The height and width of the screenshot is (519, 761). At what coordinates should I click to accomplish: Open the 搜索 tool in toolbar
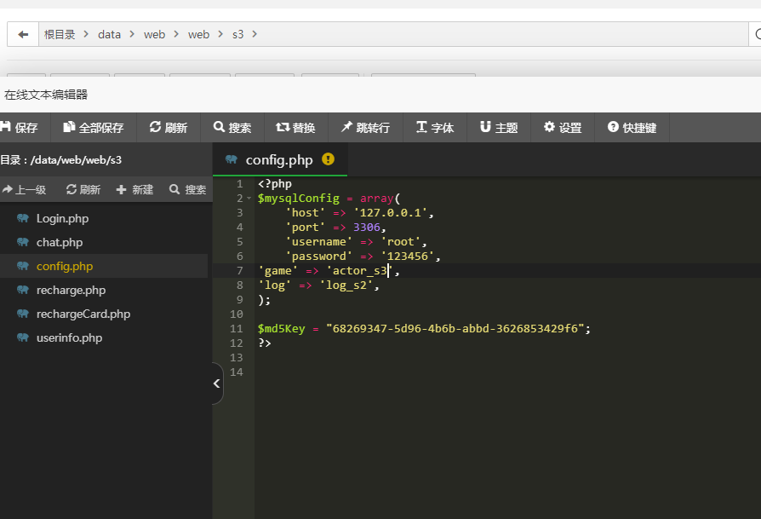[232, 127]
